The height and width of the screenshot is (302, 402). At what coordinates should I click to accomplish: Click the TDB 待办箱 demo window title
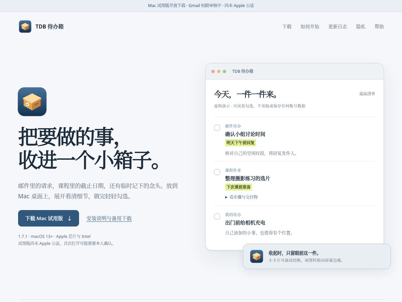click(x=243, y=71)
